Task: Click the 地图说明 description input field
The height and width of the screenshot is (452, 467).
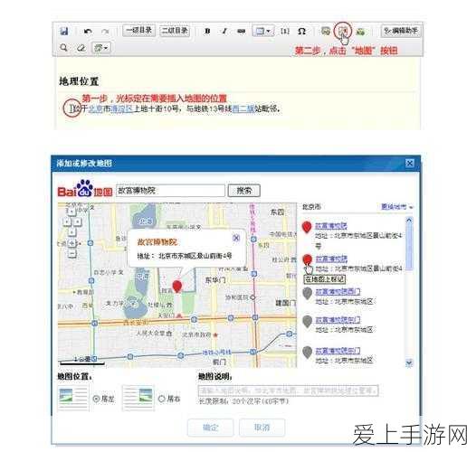Action: (x=288, y=391)
